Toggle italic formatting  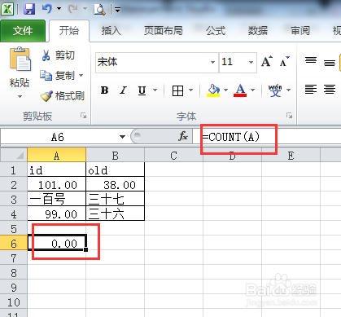coord(123,90)
